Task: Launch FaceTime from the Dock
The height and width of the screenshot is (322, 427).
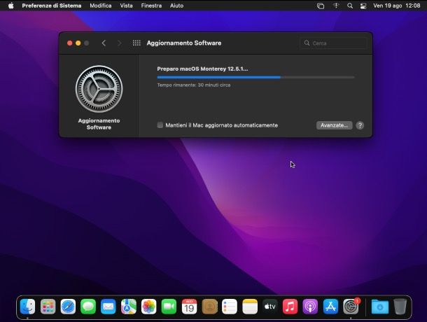Action: click(169, 307)
